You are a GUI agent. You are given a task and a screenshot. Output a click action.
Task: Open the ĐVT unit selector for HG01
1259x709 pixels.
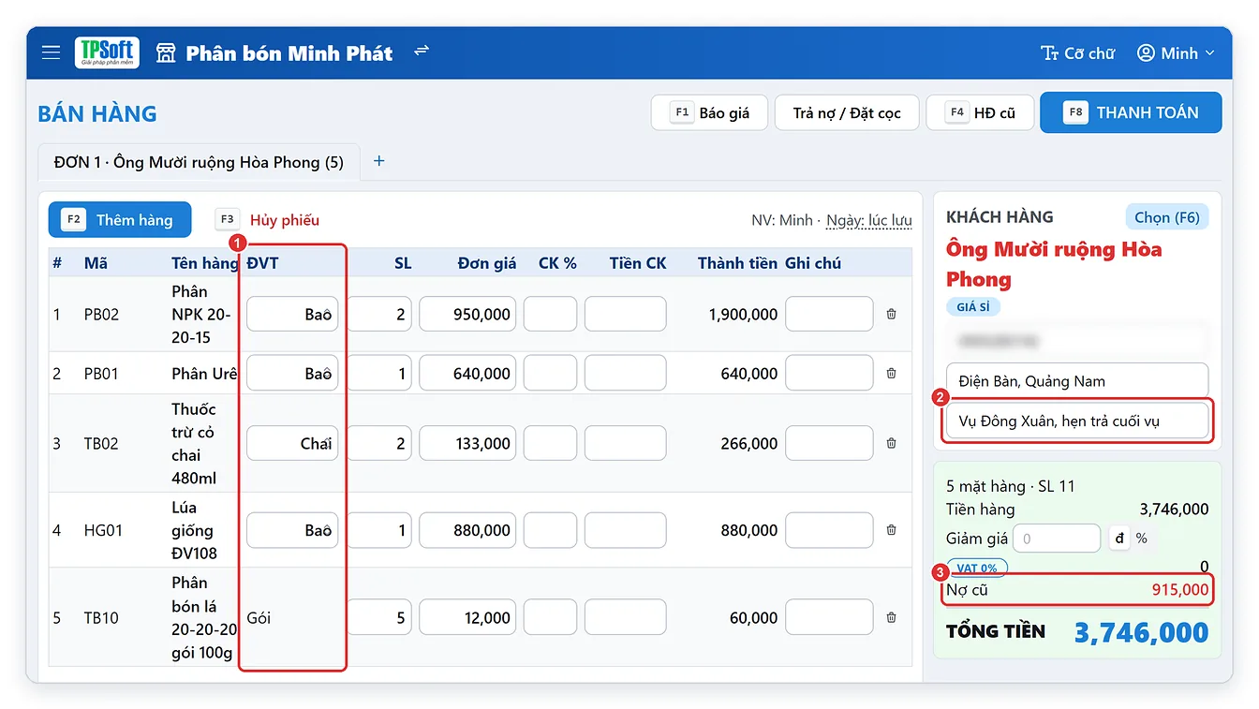(x=292, y=530)
